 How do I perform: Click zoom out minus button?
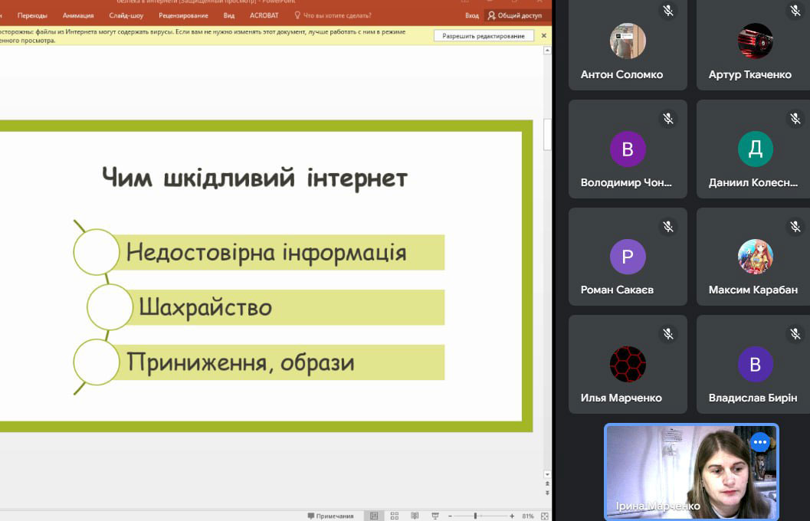pos(450,516)
